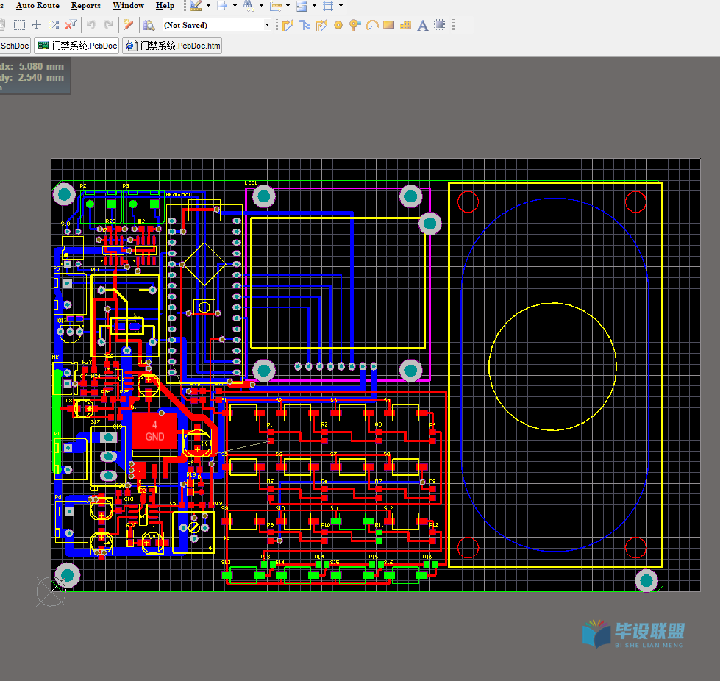
Task: Open the Window menu
Action: click(128, 5)
